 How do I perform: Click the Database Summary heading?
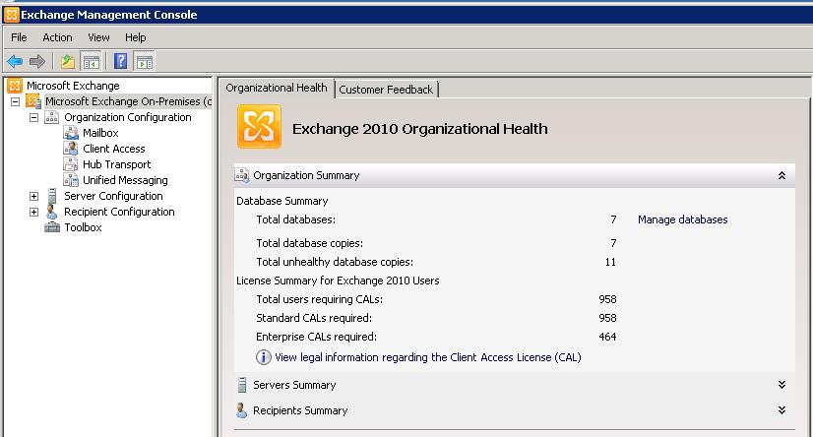(x=282, y=201)
